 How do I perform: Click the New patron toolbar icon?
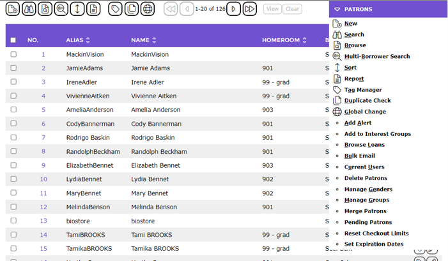click(x=13, y=9)
